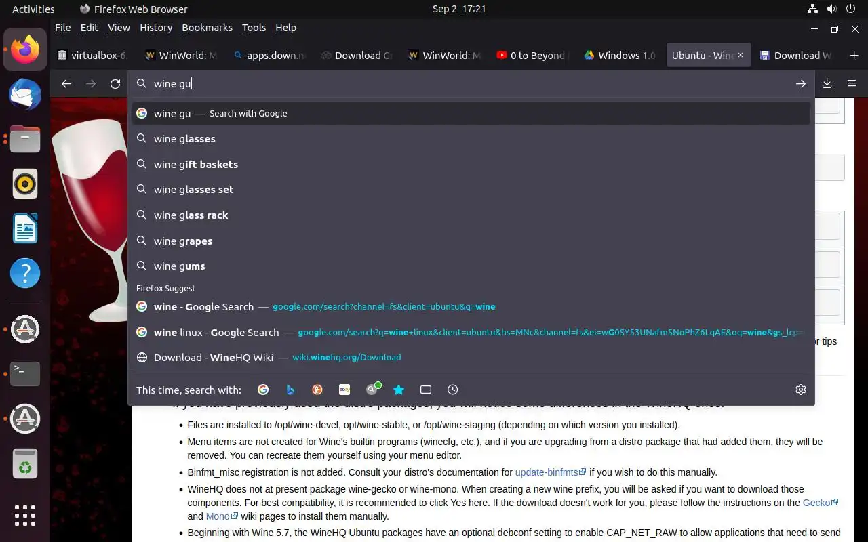This screenshot has height=542, width=868.
Task: Follow the Gecko wiki link
Action: coord(821,503)
